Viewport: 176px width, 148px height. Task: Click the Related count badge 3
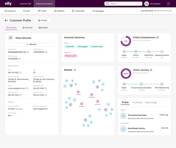coord(75,70)
